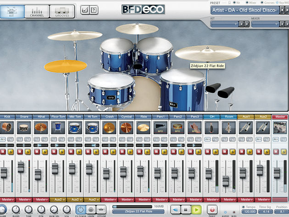
Task: Click the Hihat channel pan slider
Action: (x=41, y=145)
